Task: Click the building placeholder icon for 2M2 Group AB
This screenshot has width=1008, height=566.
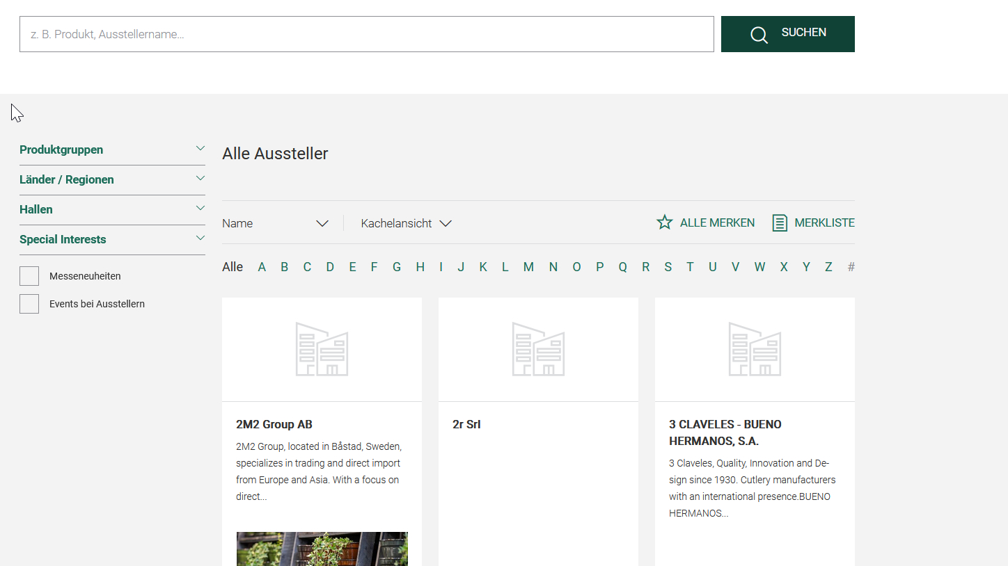Action: [x=322, y=349]
